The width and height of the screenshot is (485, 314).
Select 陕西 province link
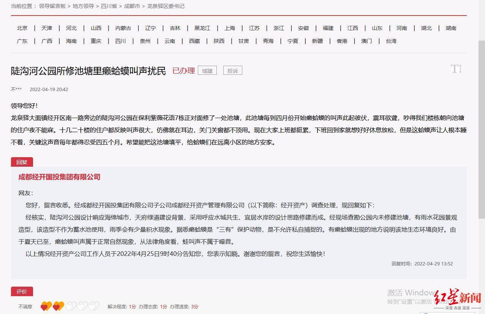(219, 41)
